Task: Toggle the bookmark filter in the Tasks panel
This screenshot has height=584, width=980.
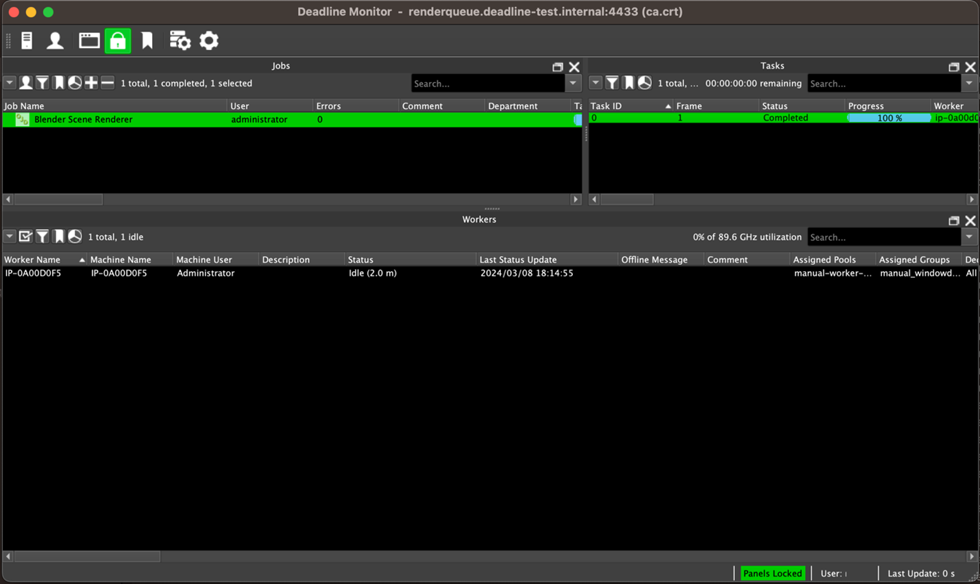Action: click(x=628, y=82)
